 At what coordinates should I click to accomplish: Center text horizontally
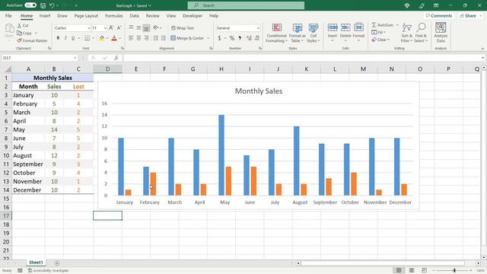click(138, 38)
